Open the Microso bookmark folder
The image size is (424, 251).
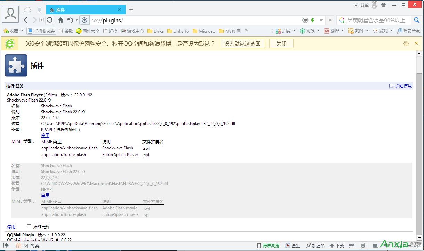pos(204,31)
